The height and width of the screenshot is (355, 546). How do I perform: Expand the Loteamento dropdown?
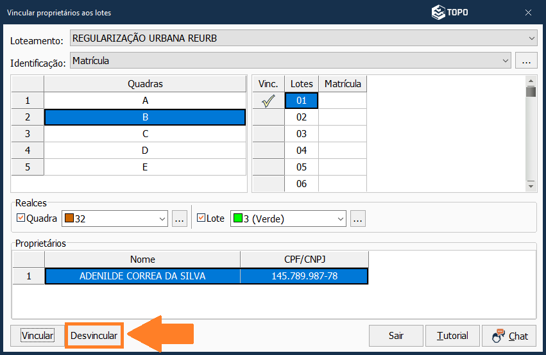(531, 38)
